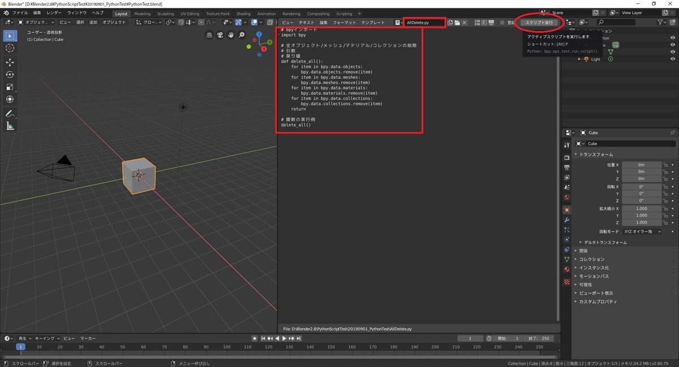
Task: Toggle line numbers display in text editor
Action: (x=478, y=23)
